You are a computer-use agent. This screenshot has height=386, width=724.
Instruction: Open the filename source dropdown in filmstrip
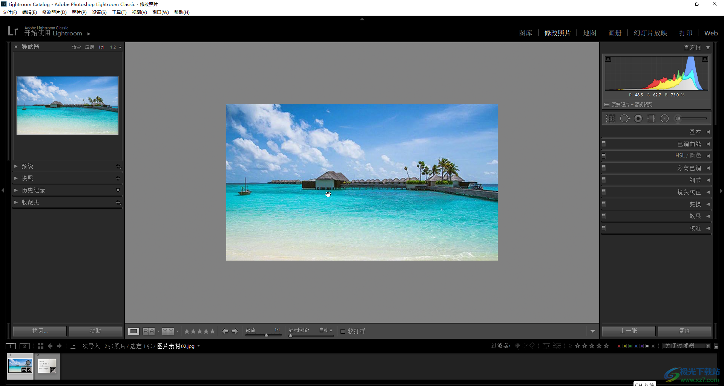coord(199,346)
